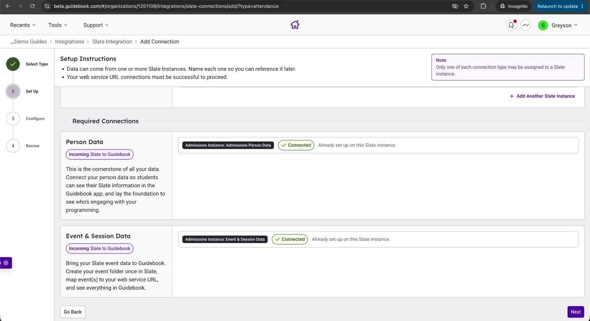Click the Required Connections heading
Viewport: 590px width, 321px height.
pos(105,121)
